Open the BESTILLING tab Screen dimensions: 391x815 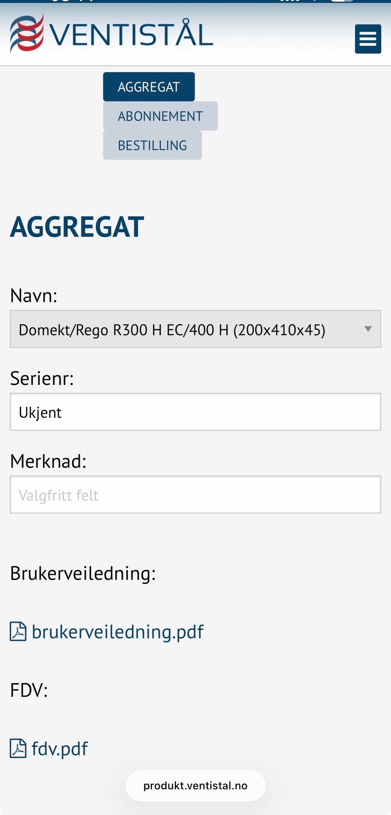coord(152,145)
